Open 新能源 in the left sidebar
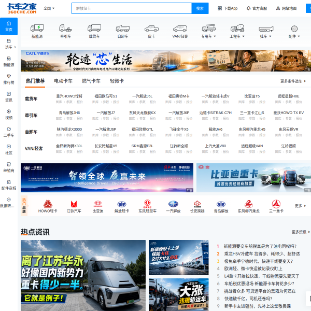Image resolution: width=311 pixels, height=311 pixels. (x=9, y=62)
